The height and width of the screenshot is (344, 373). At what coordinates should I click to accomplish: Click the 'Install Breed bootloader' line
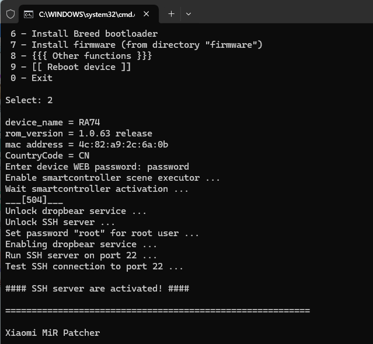tap(84, 34)
